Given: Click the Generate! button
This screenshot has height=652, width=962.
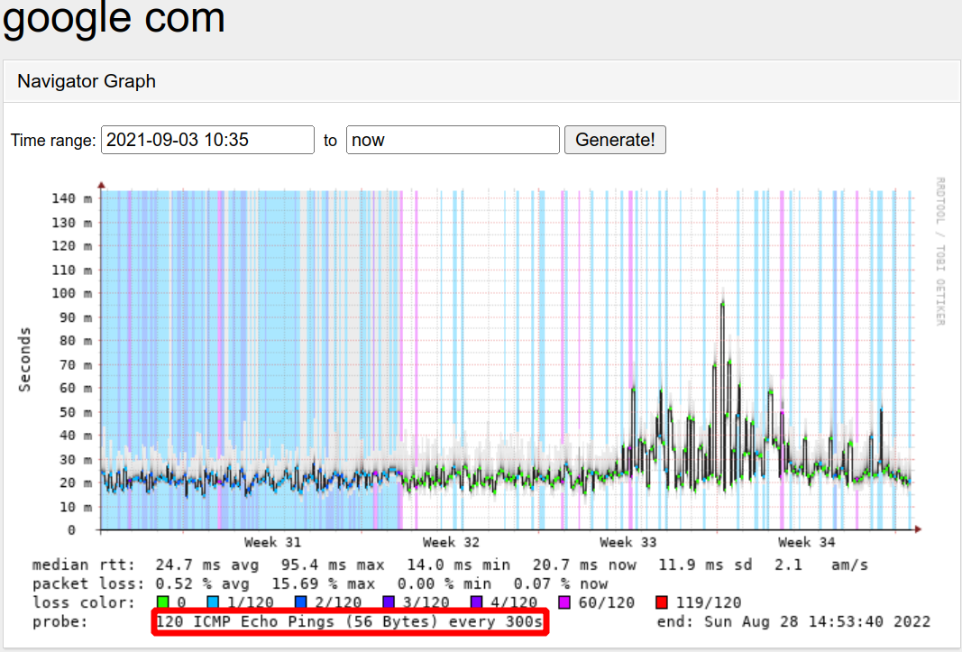Looking at the screenshot, I should (x=615, y=140).
